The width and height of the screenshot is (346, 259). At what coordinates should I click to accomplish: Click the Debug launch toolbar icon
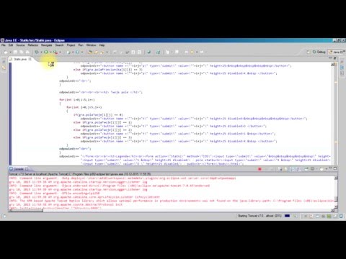pyautogui.click(x=37, y=52)
